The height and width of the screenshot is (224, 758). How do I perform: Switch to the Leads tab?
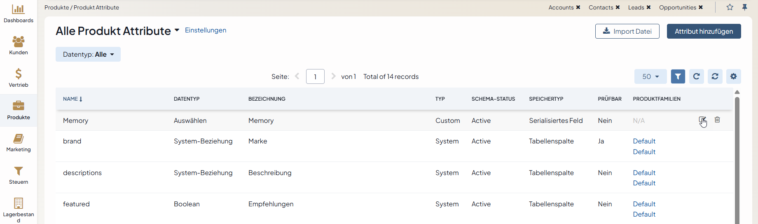click(x=636, y=7)
